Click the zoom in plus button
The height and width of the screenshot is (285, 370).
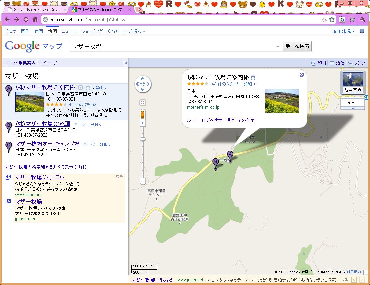click(x=143, y=123)
